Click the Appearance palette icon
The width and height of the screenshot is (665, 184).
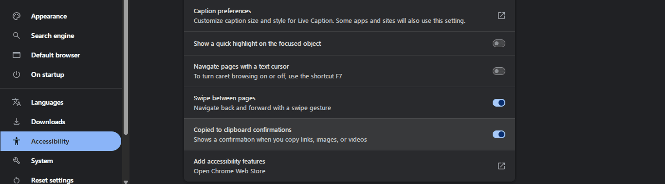point(17,16)
